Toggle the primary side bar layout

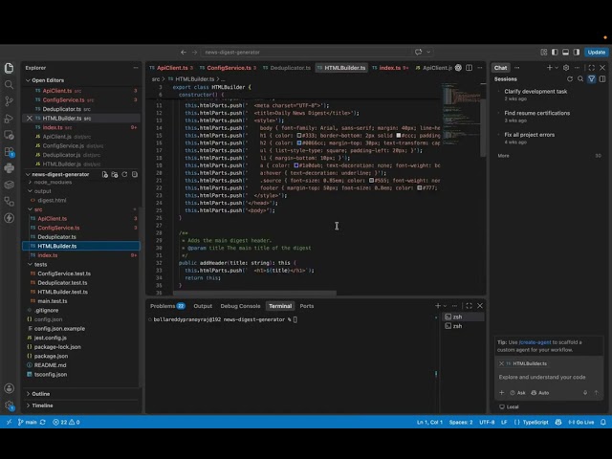555,52
